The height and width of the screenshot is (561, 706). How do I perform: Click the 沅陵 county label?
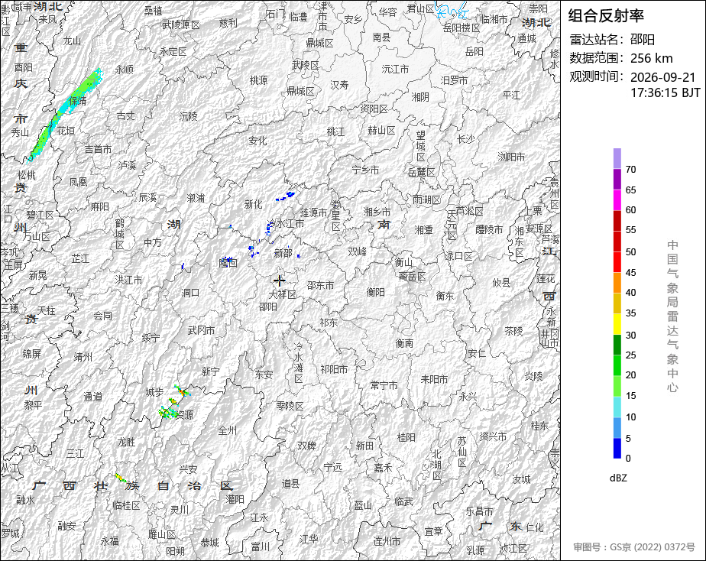188,116
